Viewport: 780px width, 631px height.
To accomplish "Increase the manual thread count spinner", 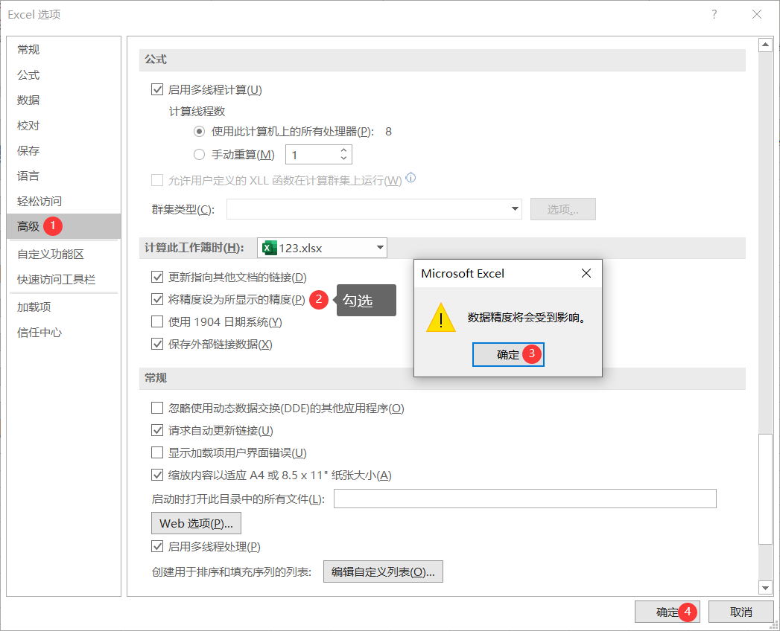I will point(343,150).
